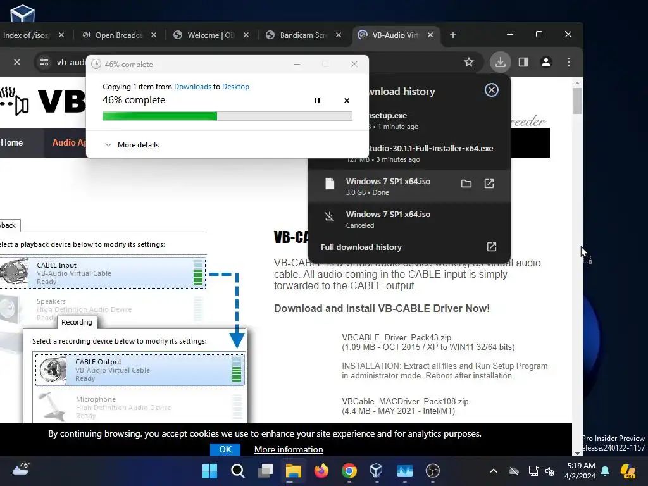This screenshot has height=486, width=648.
Task: Open a new browser tab
Action: point(453,35)
